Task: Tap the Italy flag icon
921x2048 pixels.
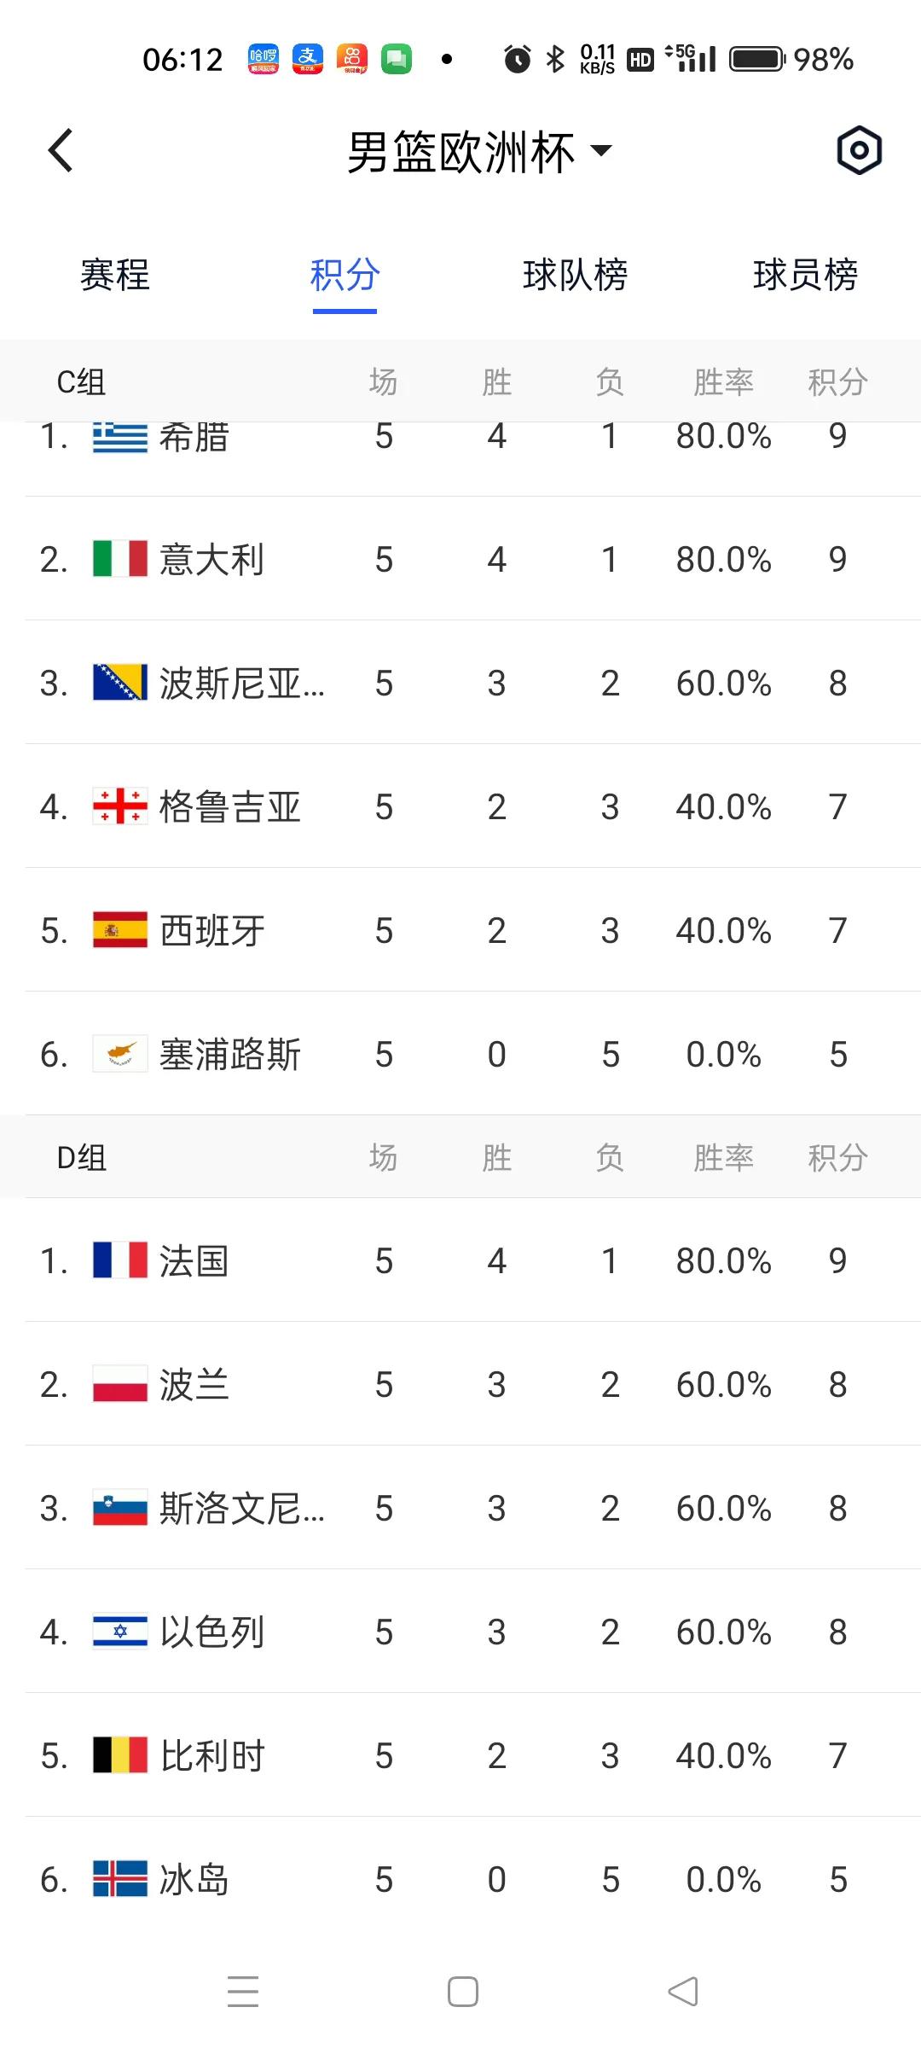Action: point(120,559)
